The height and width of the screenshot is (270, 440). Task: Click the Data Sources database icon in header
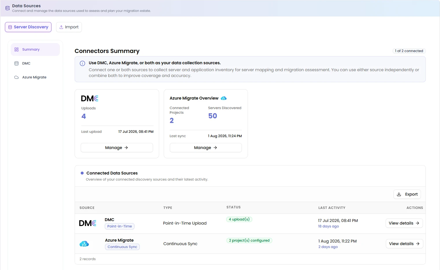click(8, 8)
